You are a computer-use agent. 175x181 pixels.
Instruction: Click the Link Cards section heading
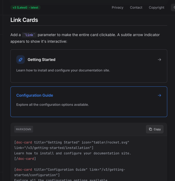click(24, 20)
